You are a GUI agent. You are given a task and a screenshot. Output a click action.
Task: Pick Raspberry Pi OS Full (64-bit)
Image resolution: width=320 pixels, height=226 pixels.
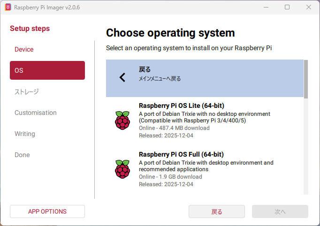pos(205,169)
